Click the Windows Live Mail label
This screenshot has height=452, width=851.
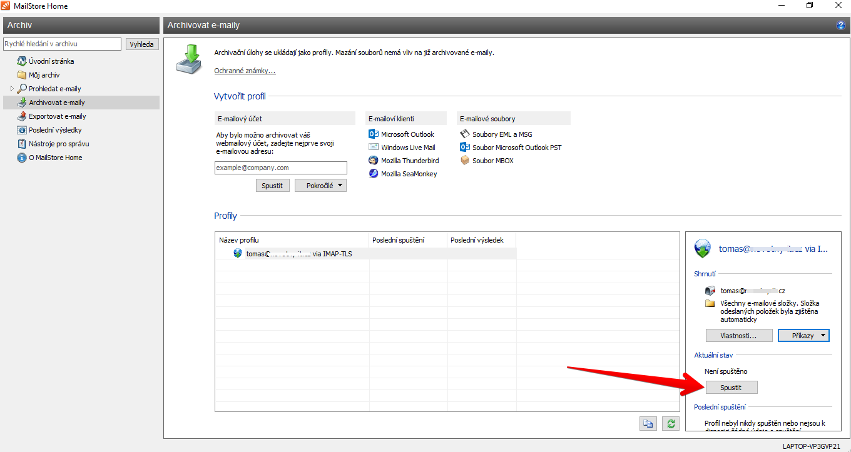pyautogui.click(x=408, y=148)
